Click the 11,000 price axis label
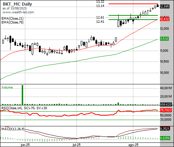174x147 pixels. pos(164,51)
